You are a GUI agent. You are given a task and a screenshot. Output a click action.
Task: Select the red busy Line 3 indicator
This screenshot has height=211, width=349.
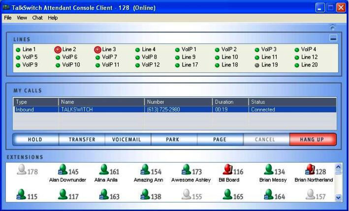tap(97, 50)
